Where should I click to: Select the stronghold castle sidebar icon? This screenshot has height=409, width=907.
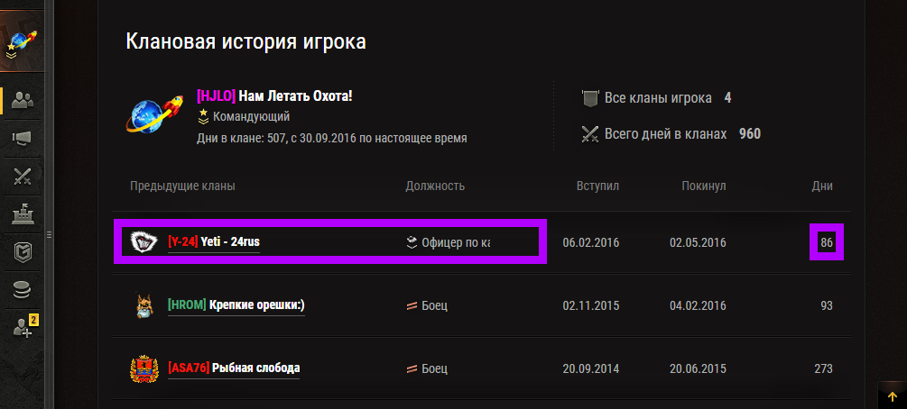(23, 214)
